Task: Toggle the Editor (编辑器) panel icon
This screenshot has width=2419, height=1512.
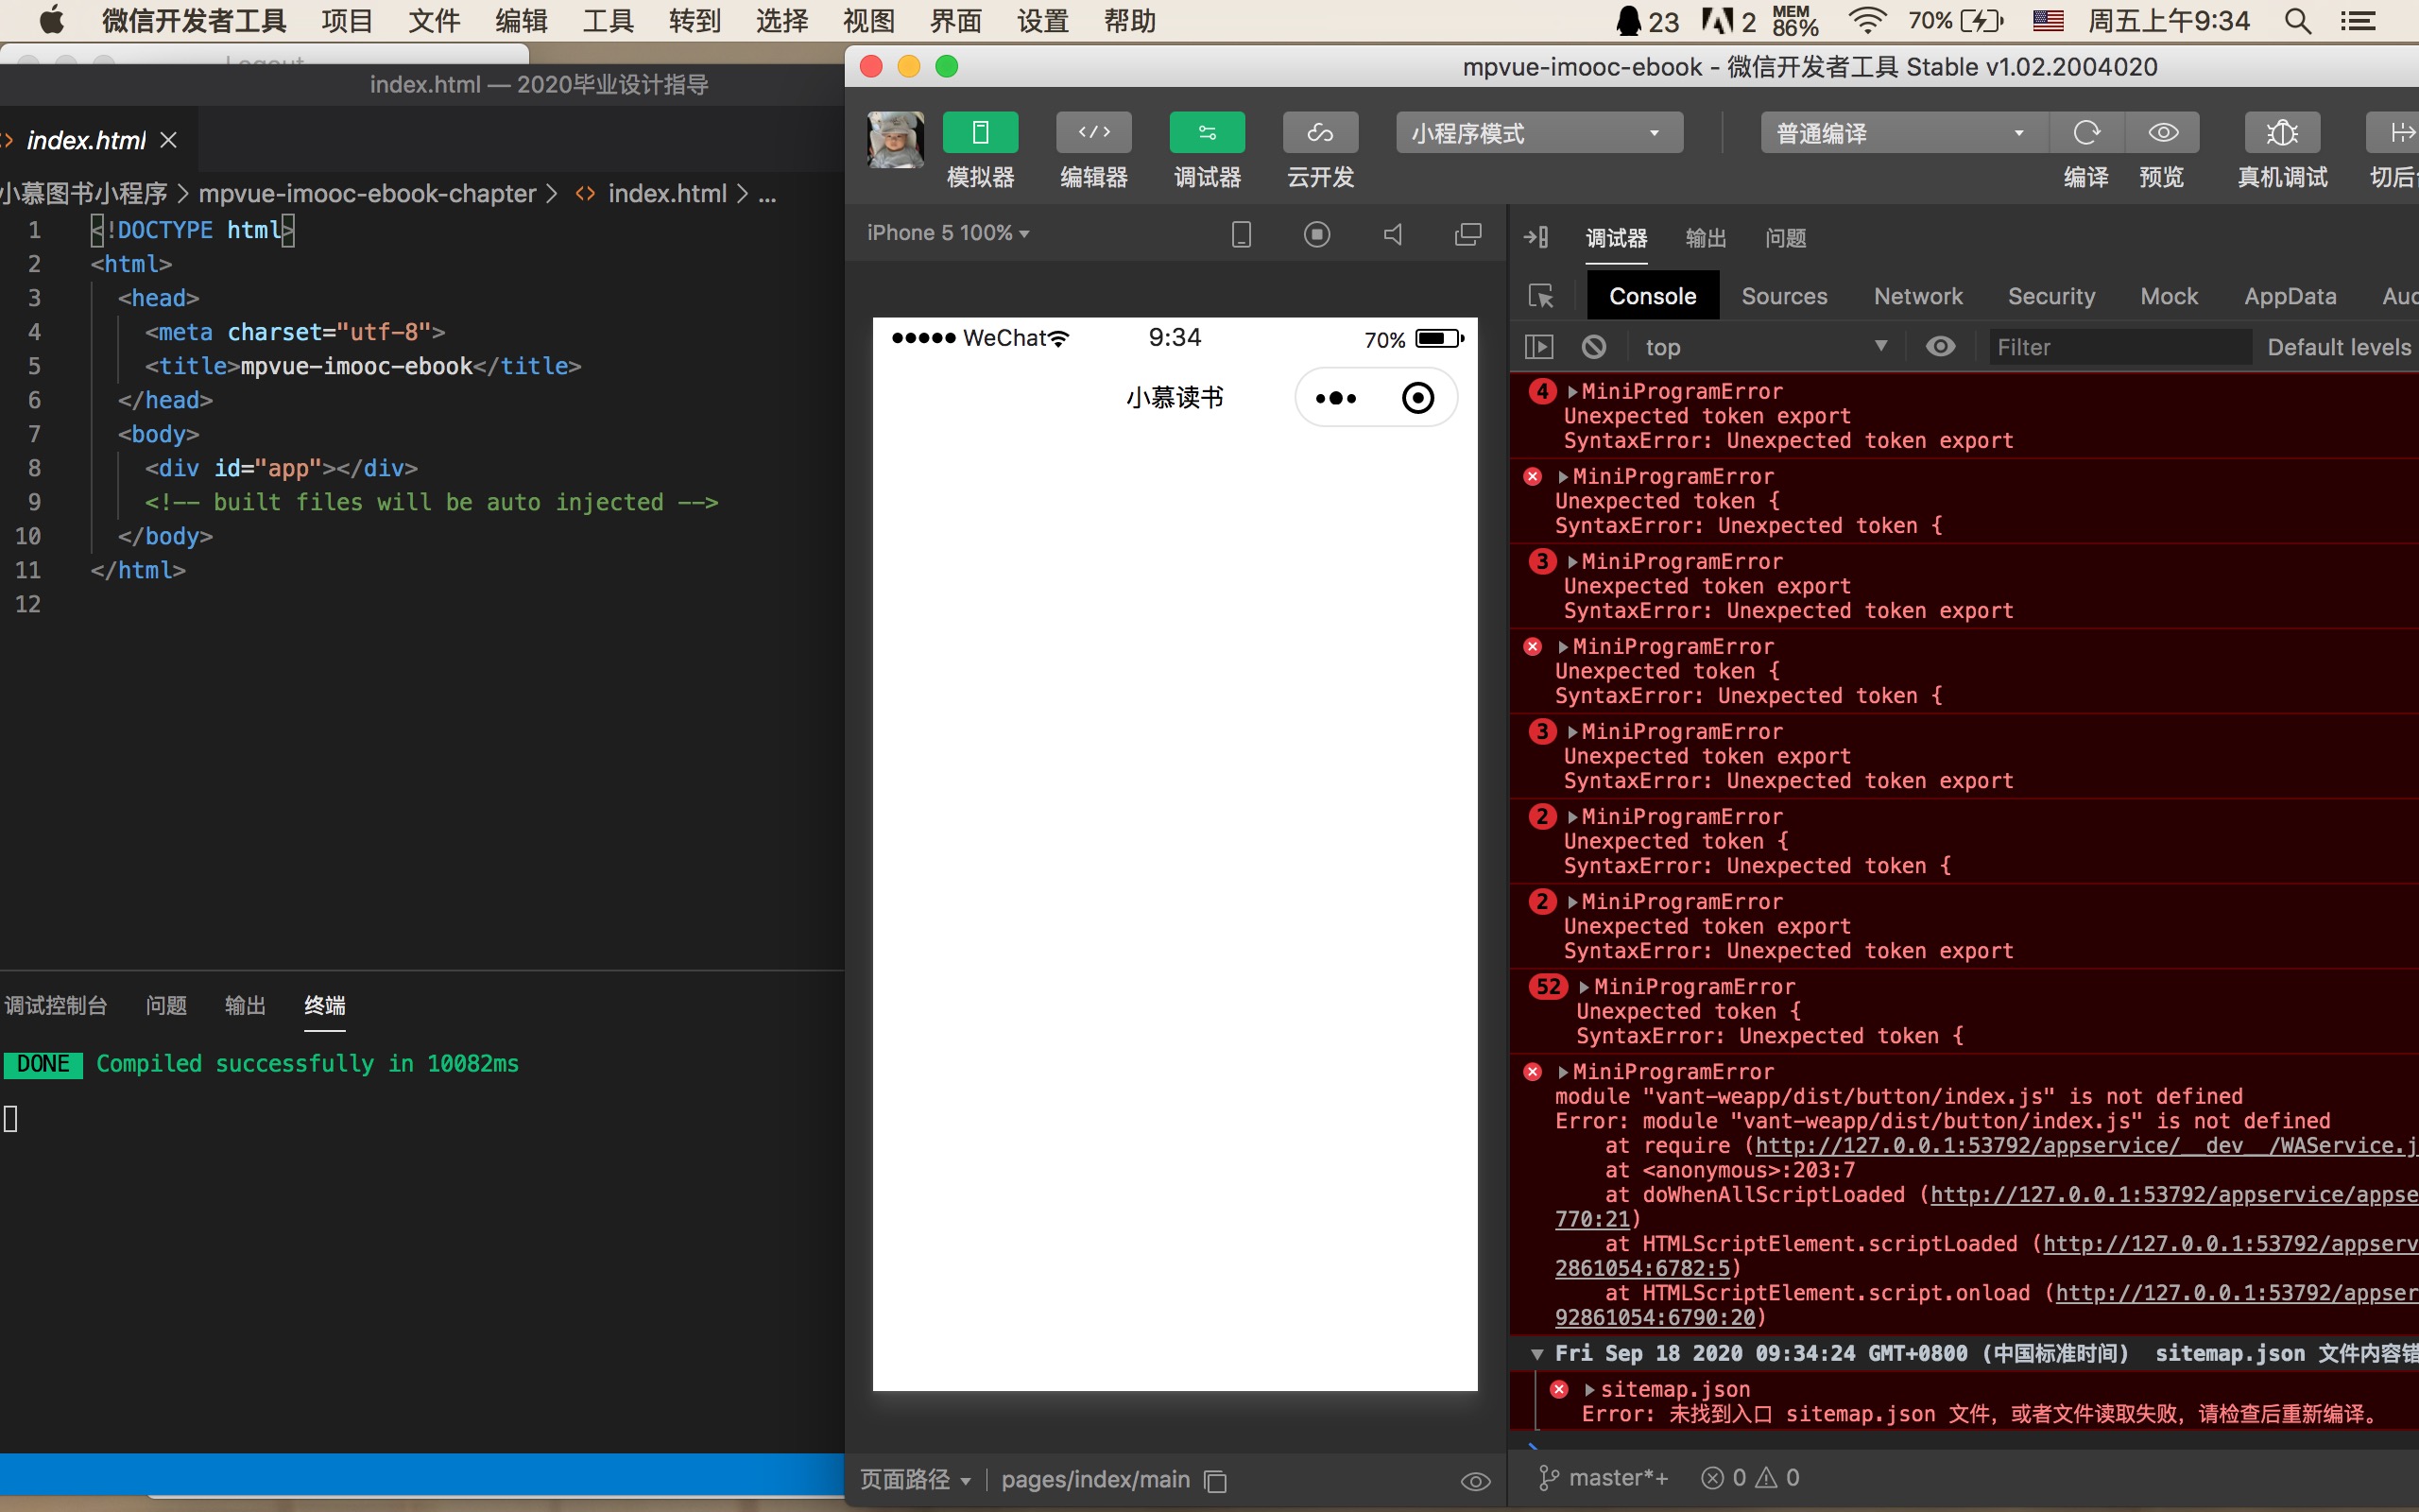Action: [1093, 133]
